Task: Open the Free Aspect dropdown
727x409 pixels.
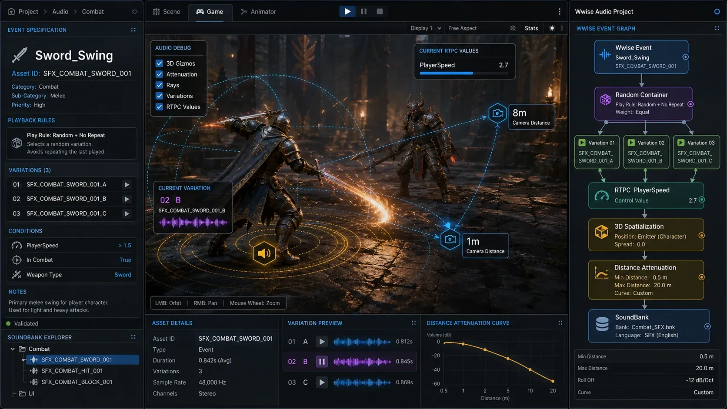Action: coord(462,28)
